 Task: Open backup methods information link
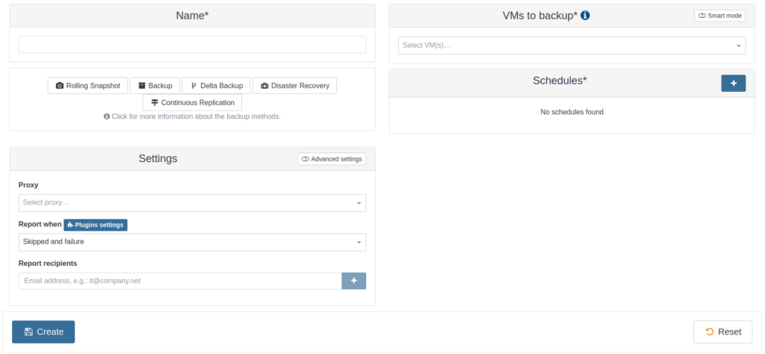tap(196, 117)
